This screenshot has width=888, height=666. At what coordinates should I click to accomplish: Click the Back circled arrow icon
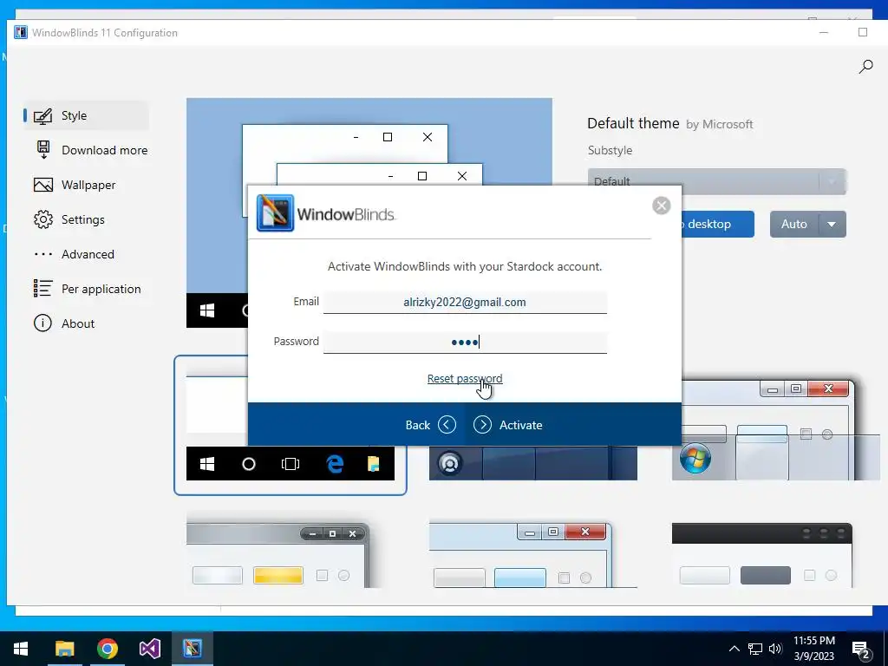coord(447,425)
